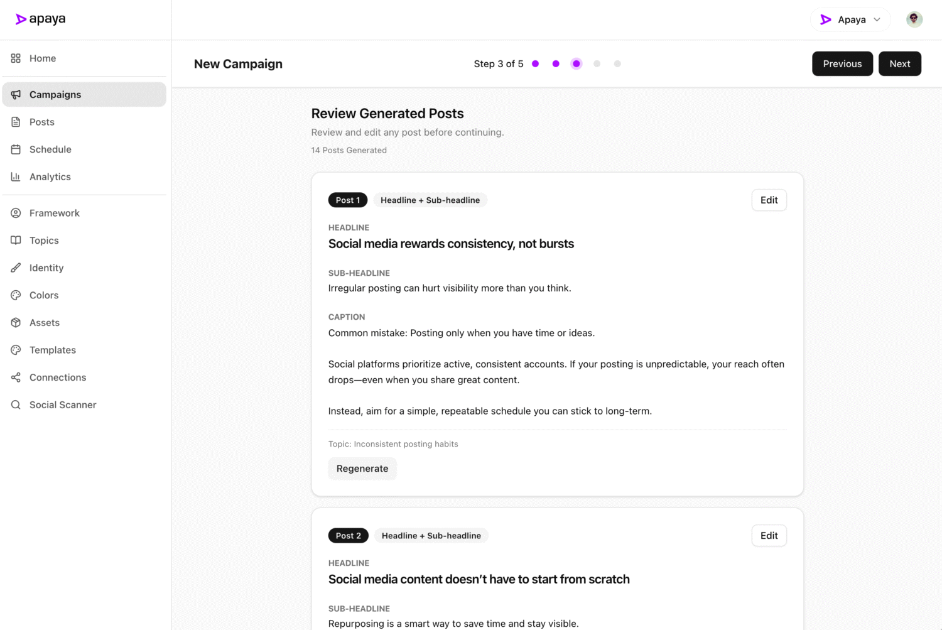Go to the Home section
Screen dimensions: 942x630
43,58
